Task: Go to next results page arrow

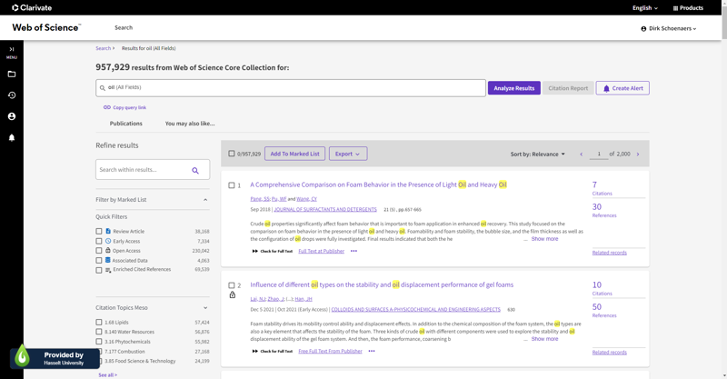Action: tap(638, 155)
